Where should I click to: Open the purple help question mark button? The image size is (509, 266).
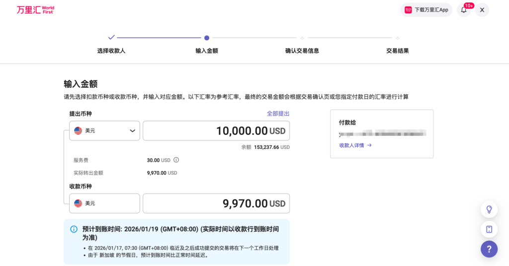point(489,249)
